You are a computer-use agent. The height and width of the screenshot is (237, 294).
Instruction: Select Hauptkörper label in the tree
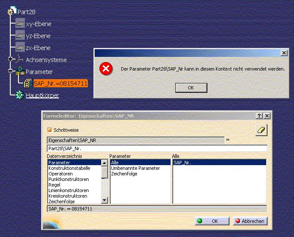[x=42, y=95]
